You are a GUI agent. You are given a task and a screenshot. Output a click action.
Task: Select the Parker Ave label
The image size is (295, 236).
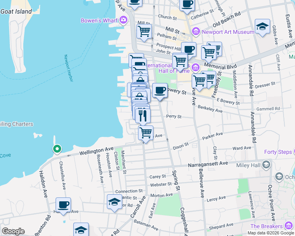tap(213, 136)
